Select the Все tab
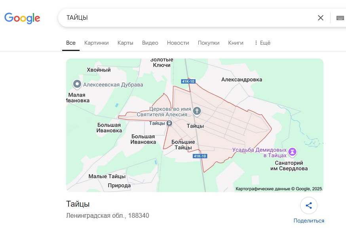 [x=71, y=43]
